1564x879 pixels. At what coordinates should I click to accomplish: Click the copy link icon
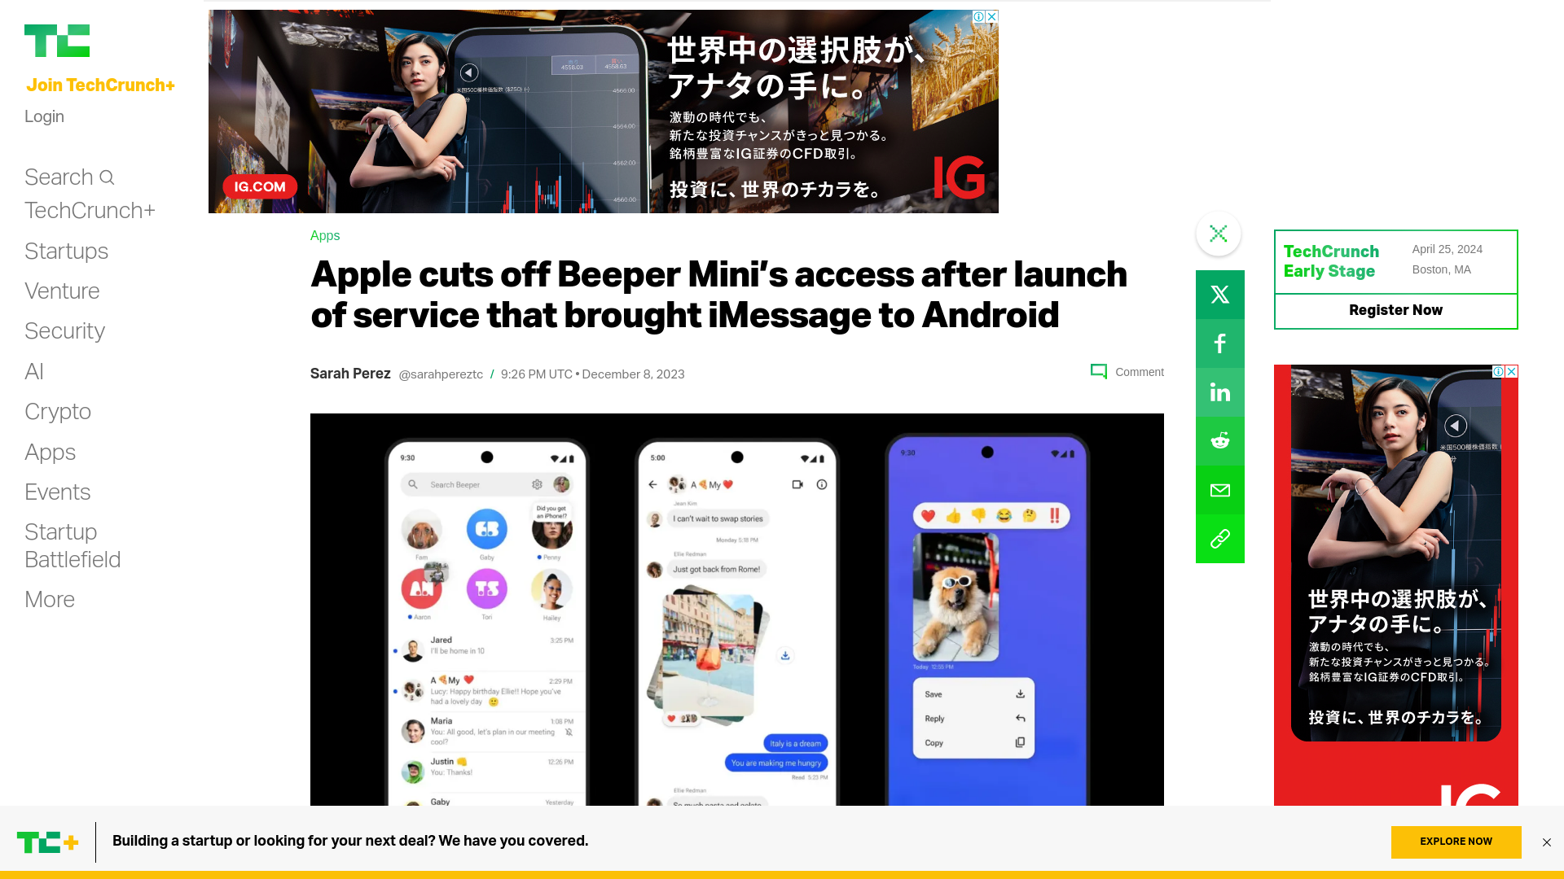coord(1220,539)
